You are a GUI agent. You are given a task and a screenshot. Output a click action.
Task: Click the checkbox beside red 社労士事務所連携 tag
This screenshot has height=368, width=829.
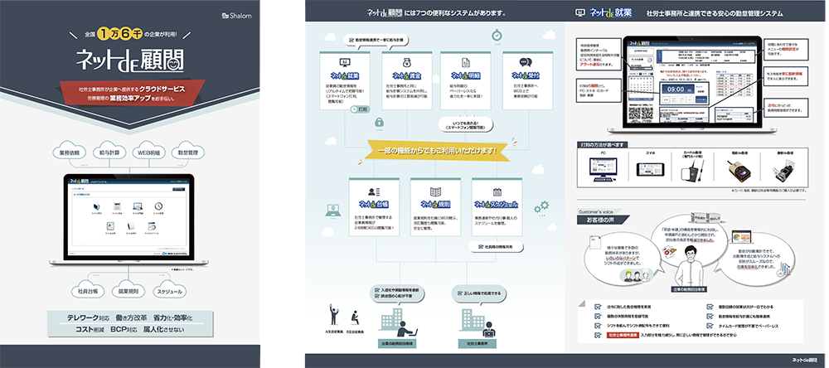(598, 336)
